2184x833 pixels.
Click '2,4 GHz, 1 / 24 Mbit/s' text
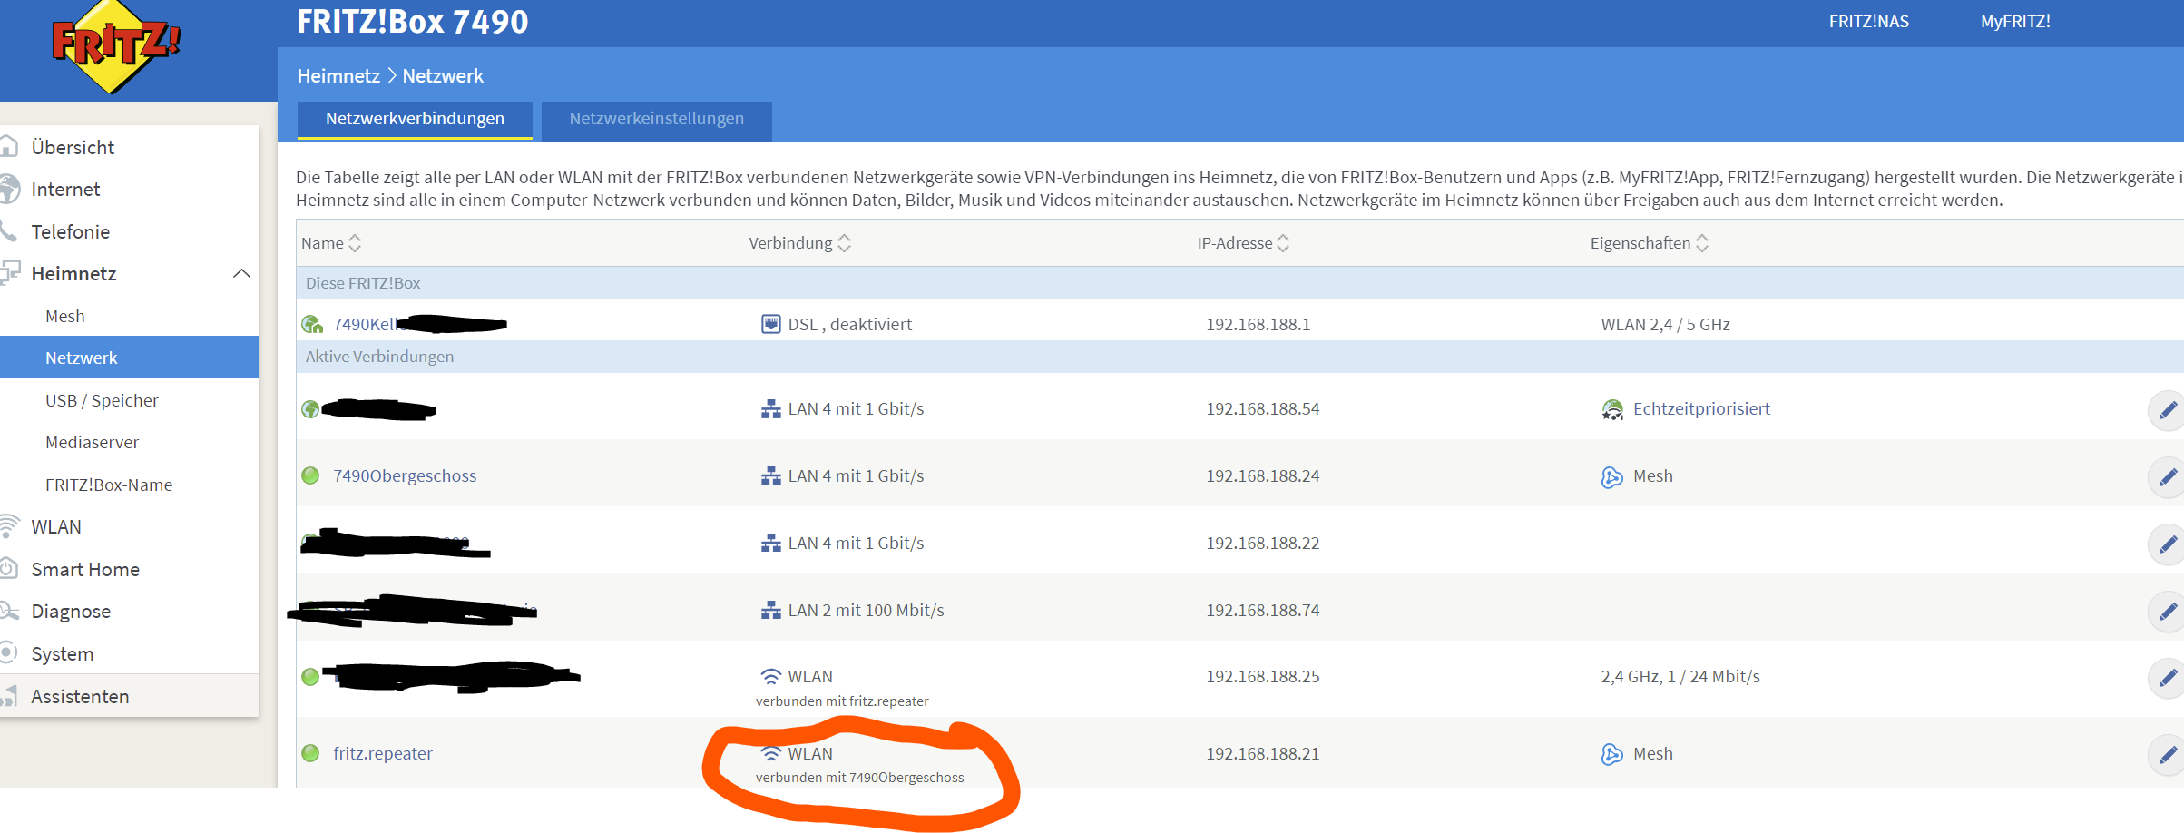(1680, 676)
